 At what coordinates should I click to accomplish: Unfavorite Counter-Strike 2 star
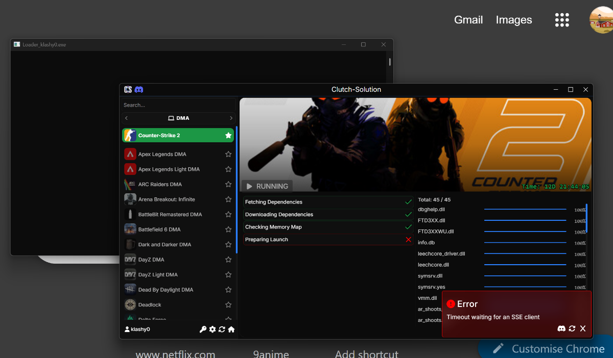point(228,135)
